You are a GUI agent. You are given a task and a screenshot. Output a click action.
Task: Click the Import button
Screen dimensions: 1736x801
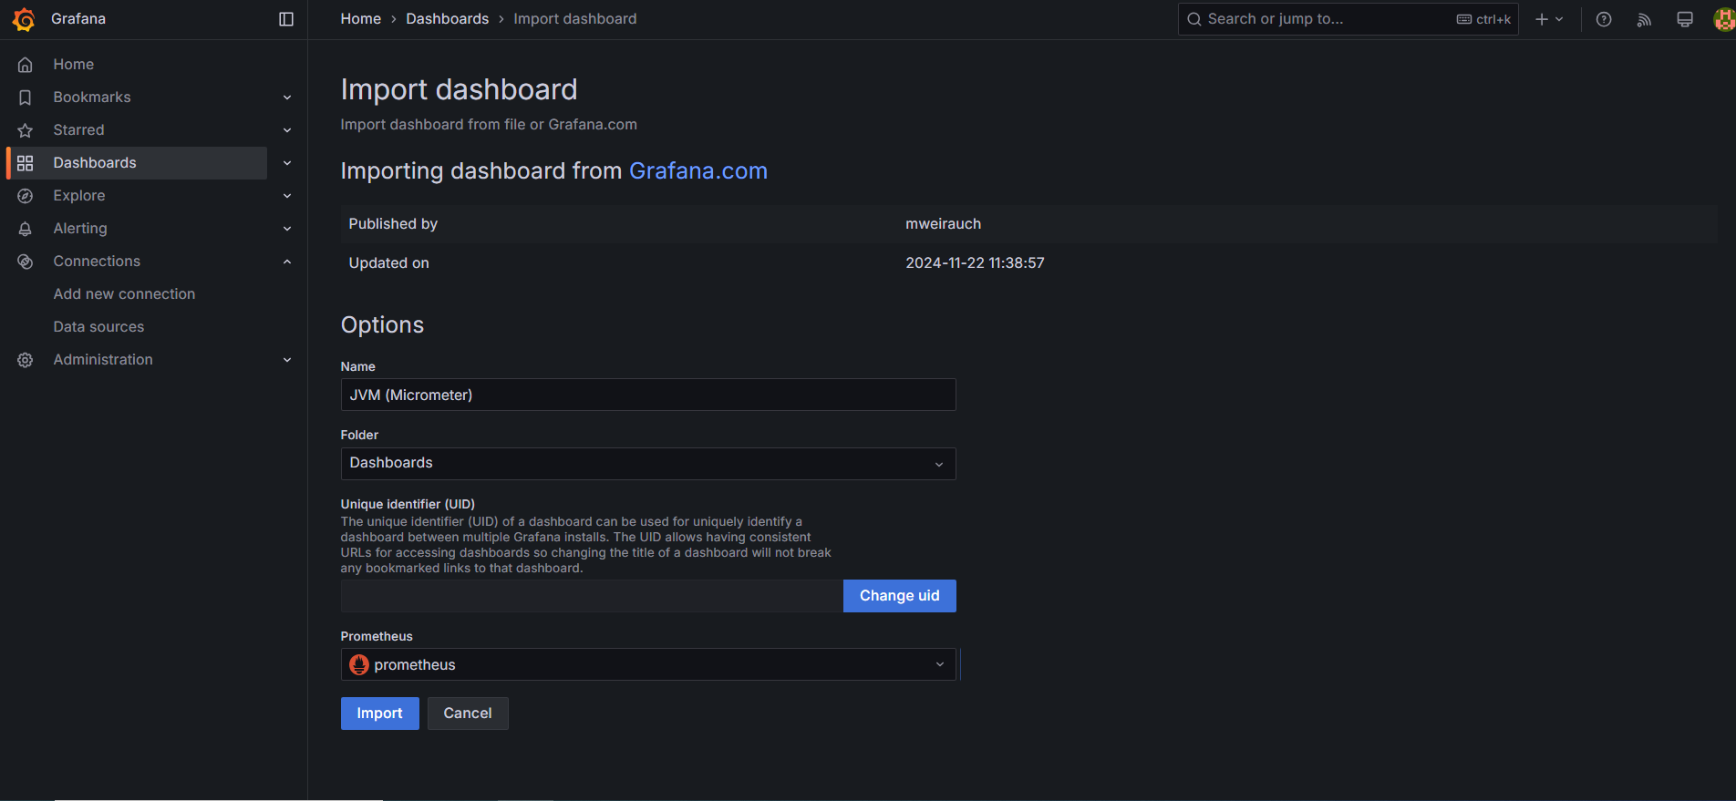380,714
